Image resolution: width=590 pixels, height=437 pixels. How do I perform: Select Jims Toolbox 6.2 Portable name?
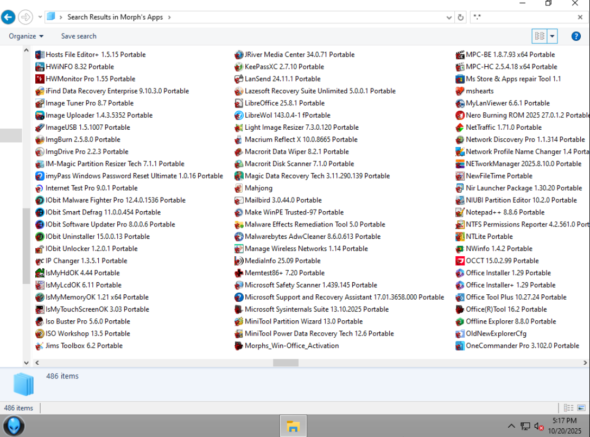pos(84,346)
